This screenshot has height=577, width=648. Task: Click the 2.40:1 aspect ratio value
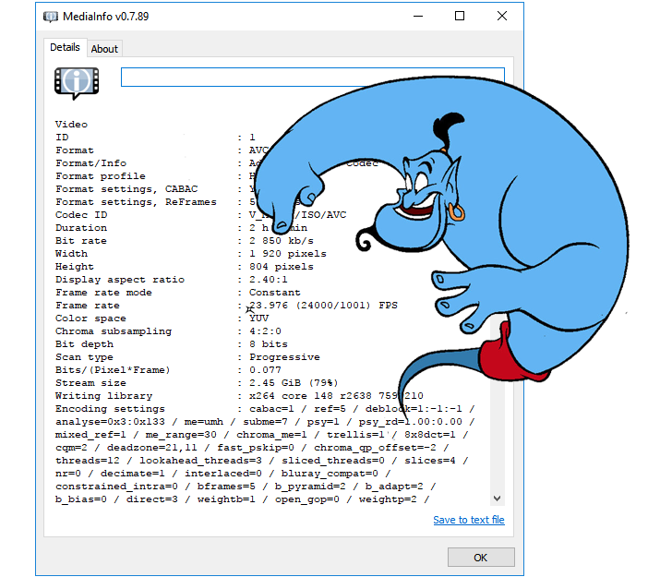(270, 280)
